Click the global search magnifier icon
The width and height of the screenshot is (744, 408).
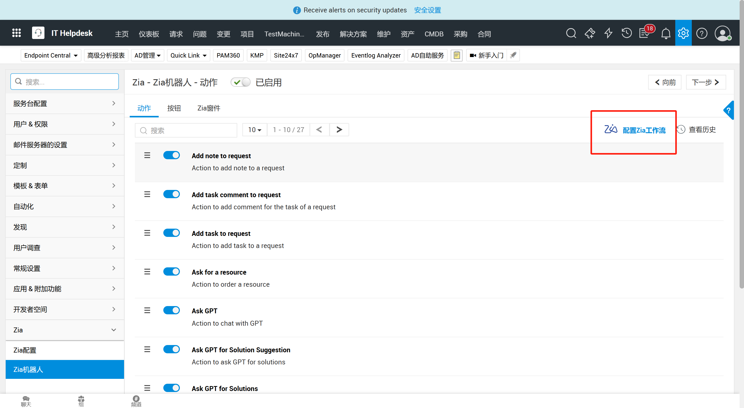coord(571,33)
